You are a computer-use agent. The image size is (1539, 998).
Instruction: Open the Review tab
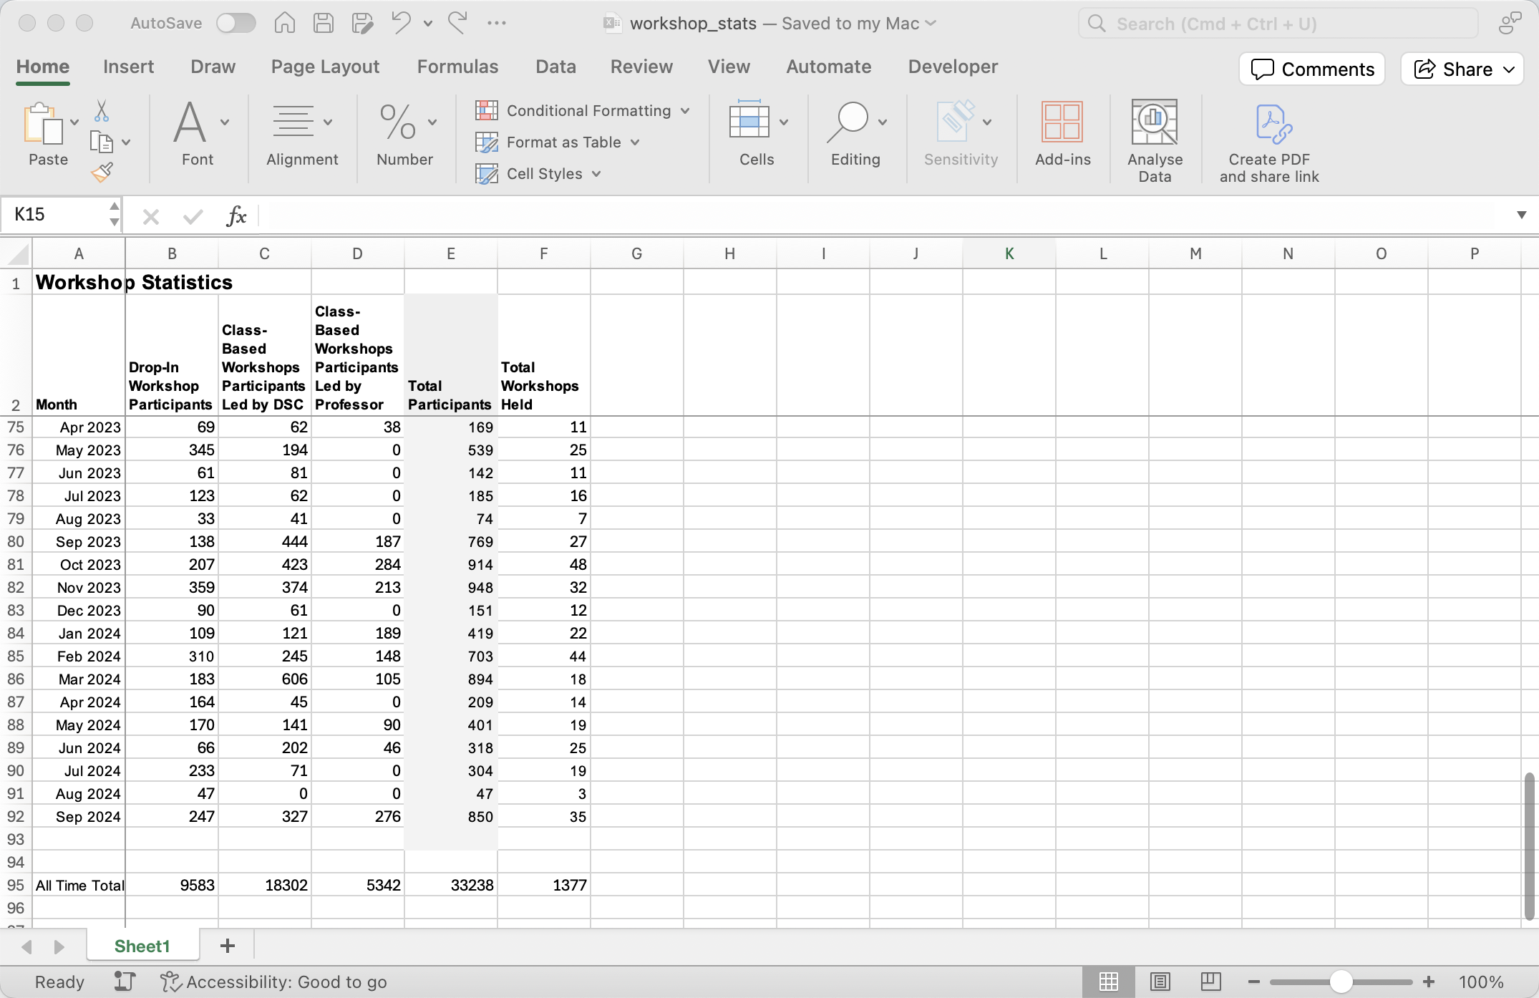click(641, 67)
